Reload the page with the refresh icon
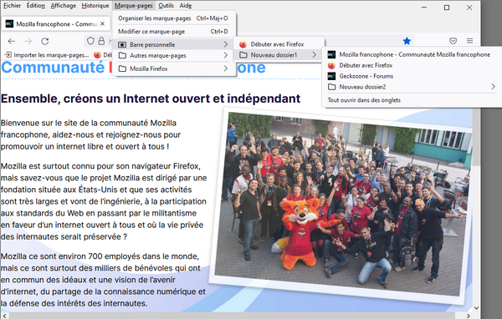 pos(45,41)
